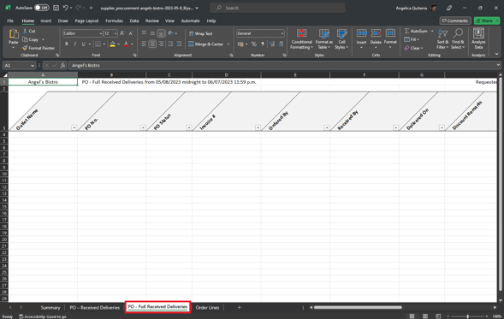Click the Insert Function fx icon

tap(62, 65)
